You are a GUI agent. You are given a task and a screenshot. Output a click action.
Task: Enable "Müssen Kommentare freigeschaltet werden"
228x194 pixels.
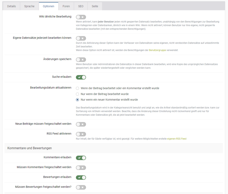coord(81,168)
